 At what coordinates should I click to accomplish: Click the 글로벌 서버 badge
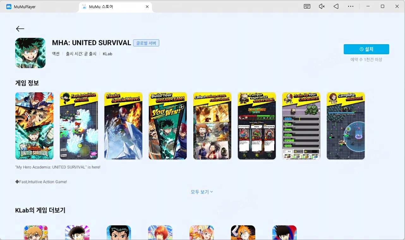[x=146, y=43]
